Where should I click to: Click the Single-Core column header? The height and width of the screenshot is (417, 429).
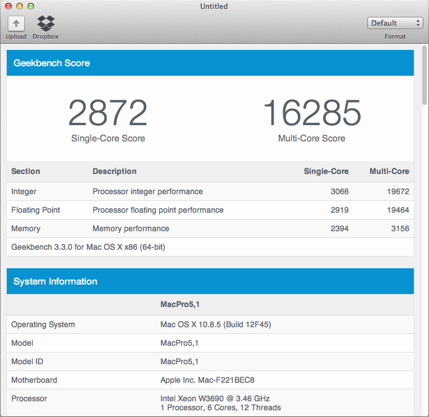[326, 171]
